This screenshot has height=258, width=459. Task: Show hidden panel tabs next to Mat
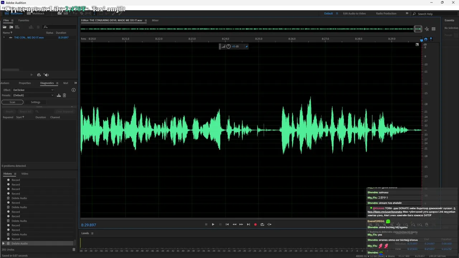(75, 83)
